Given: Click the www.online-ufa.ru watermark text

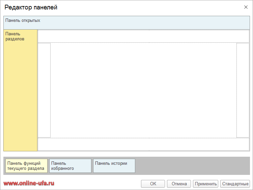Looking at the screenshot, I should (29, 184).
